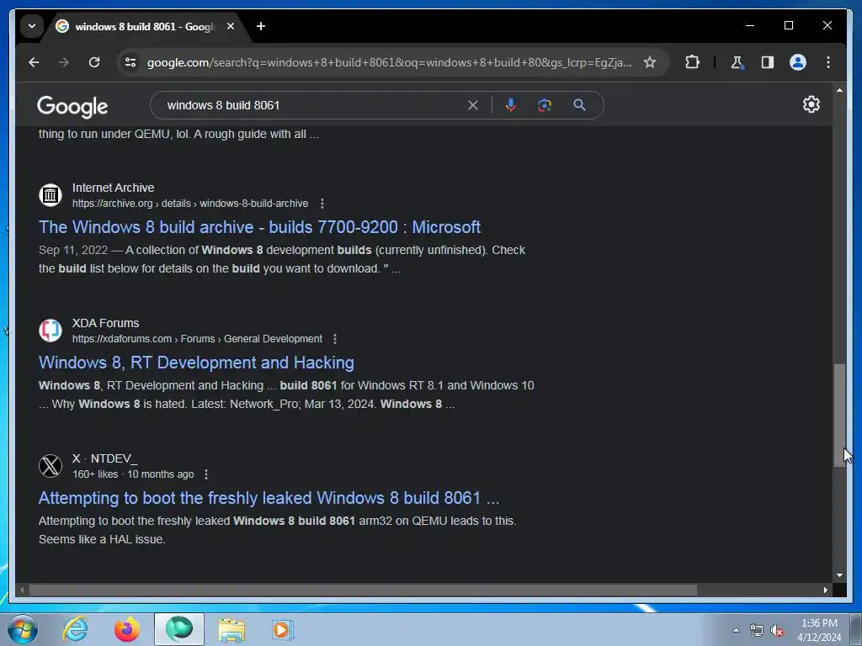Click the '160+ likes · 10 months ago' text

pos(133,474)
